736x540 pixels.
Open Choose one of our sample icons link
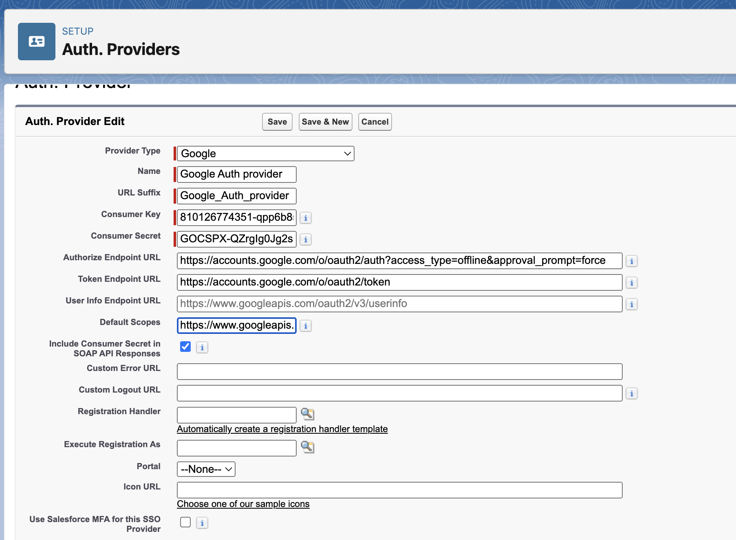tap(243, 504)
